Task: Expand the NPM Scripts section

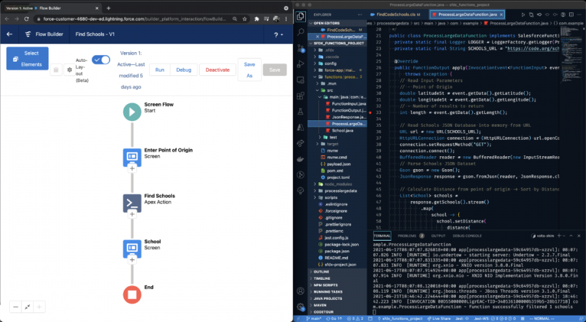Action: pyautogui.click(x=337, y=285)
